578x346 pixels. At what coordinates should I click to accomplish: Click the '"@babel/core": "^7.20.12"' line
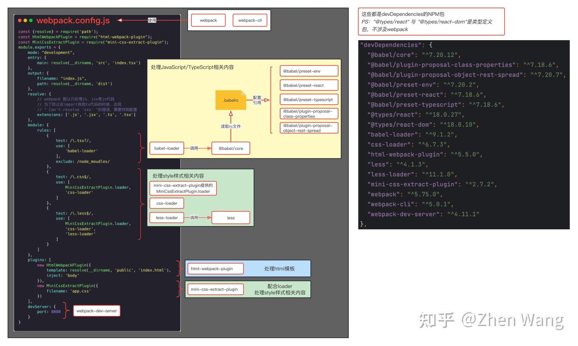pos(414,55)
